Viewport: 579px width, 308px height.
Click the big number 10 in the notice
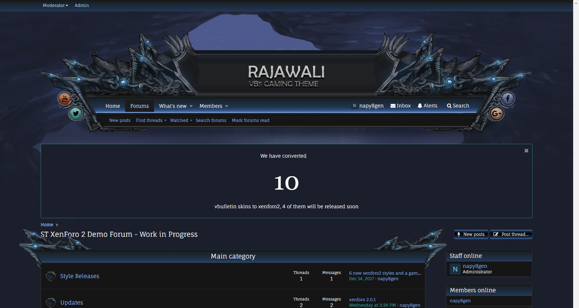pyautogui.click(x=286, y=183)
